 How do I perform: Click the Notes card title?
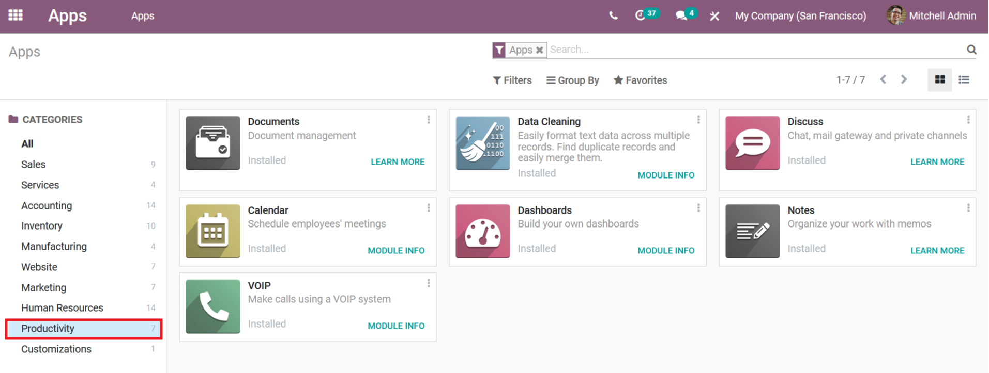[x=801, y=210]
